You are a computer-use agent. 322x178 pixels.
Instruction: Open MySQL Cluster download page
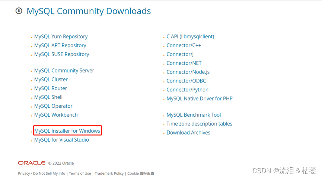(x=51, y=80)
